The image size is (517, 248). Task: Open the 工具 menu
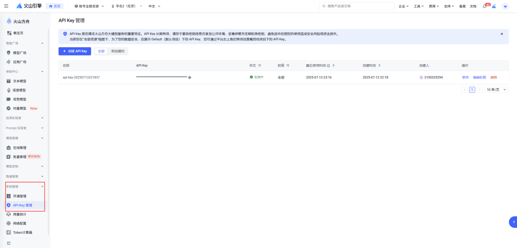pyautogui.click(x=419, y=6)
